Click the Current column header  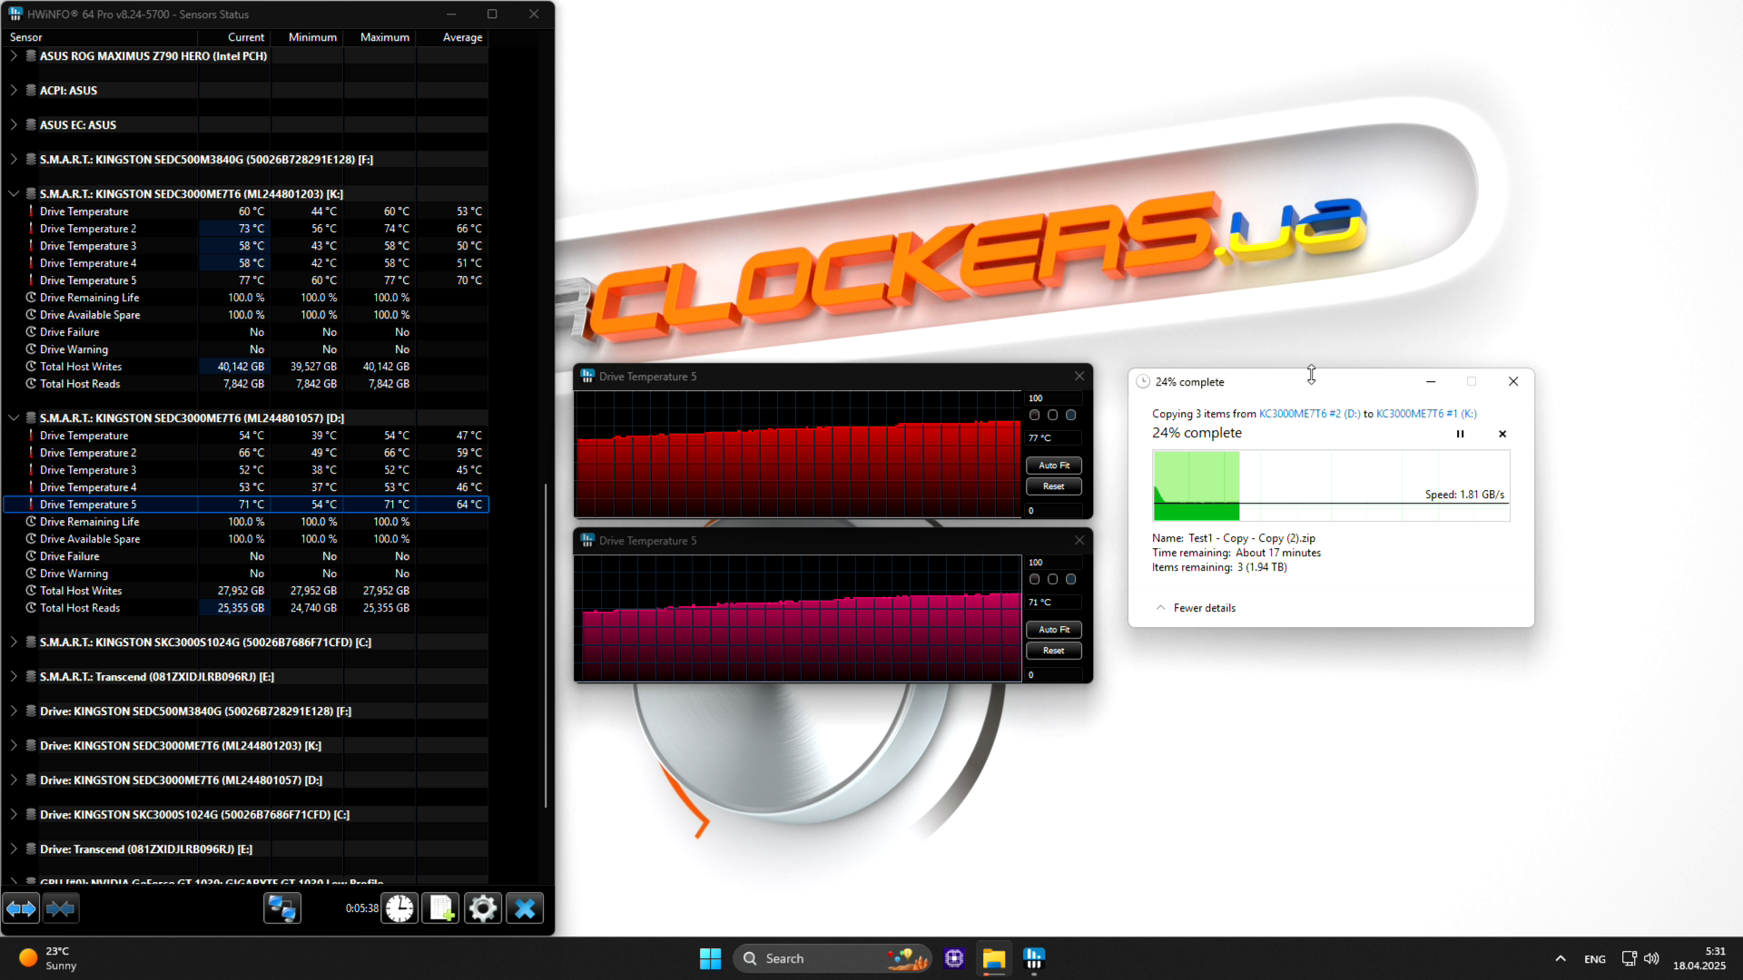[x=245, y=37]
